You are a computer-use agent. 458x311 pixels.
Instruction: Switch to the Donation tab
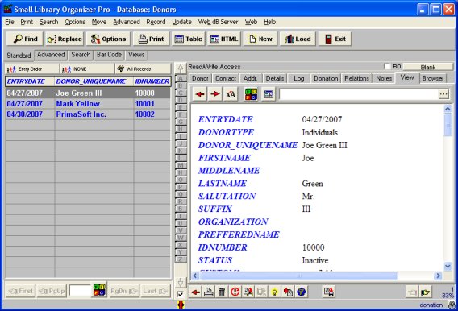tap(326, 78)
